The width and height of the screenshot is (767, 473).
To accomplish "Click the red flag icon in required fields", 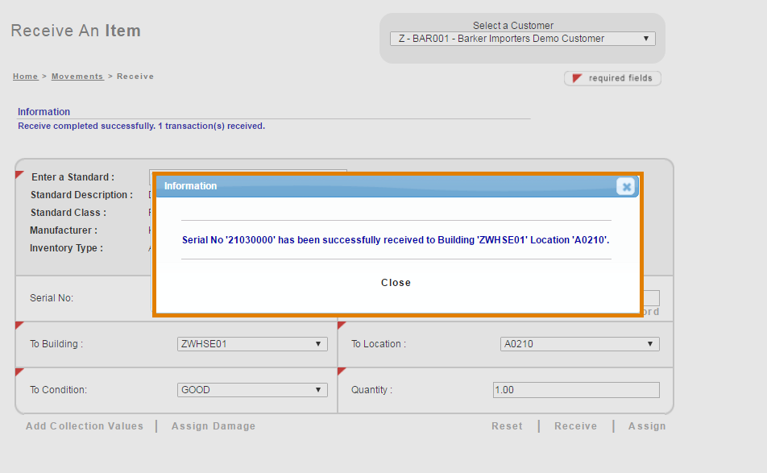I will tap(577, 78).
